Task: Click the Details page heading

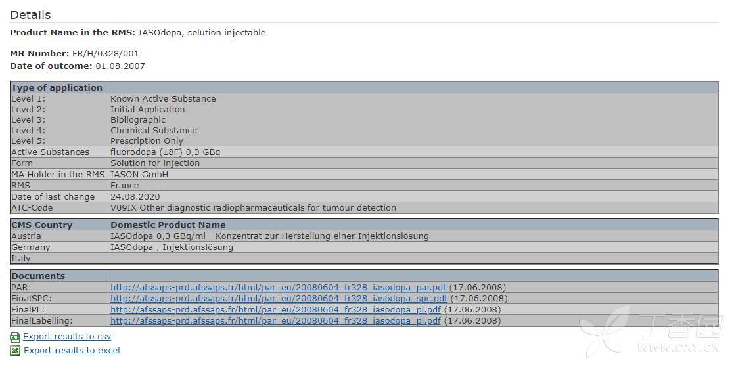Action: point(30,14)
